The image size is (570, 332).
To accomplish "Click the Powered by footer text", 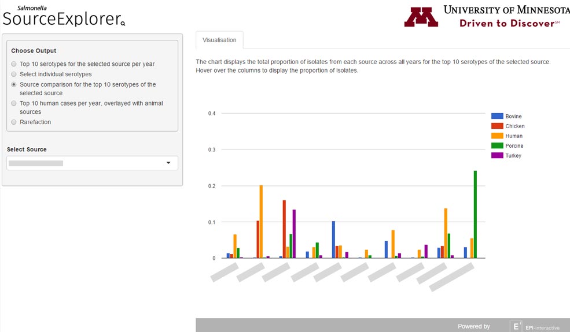I will pos(474,326).
